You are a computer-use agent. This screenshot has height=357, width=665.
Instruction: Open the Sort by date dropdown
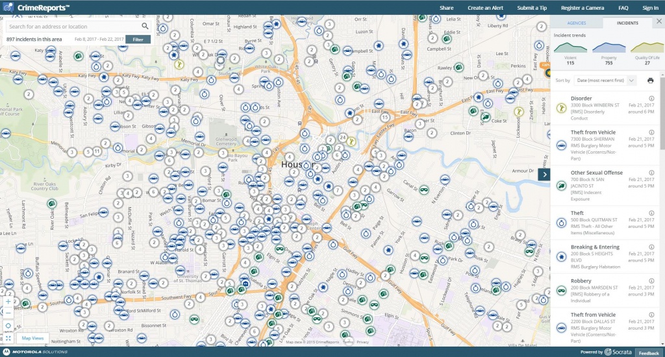605,80
